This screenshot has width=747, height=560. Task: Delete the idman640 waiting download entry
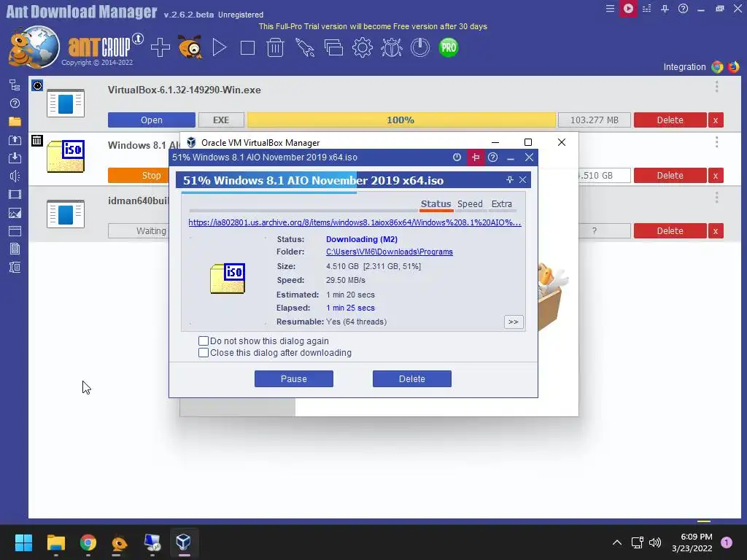pyautogui.click(x=670, y=231)
